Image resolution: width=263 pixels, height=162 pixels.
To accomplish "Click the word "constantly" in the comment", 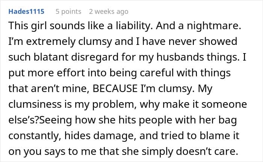I will click(35, 136).
